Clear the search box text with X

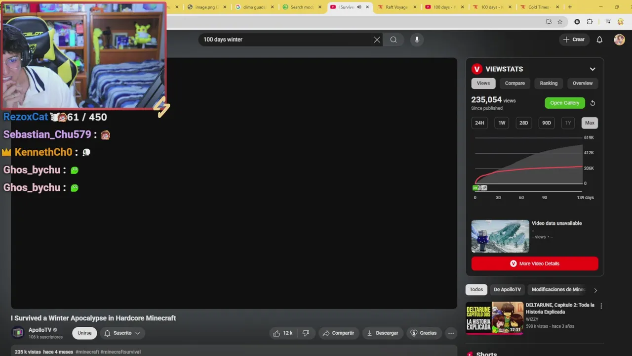point(377,40)
